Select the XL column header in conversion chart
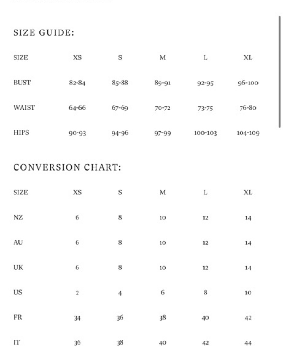 coord(248,192)
